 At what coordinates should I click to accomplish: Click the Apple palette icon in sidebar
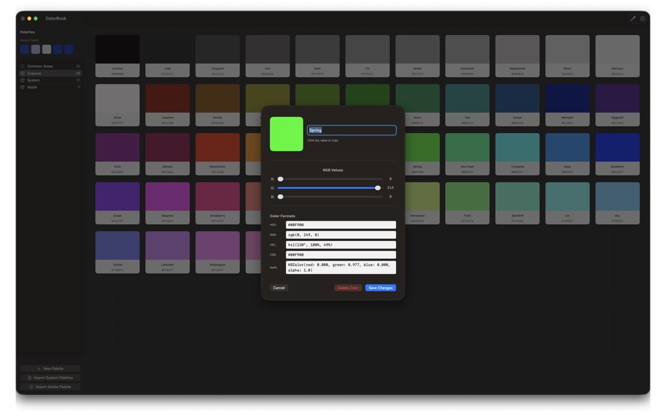(22, 88)
